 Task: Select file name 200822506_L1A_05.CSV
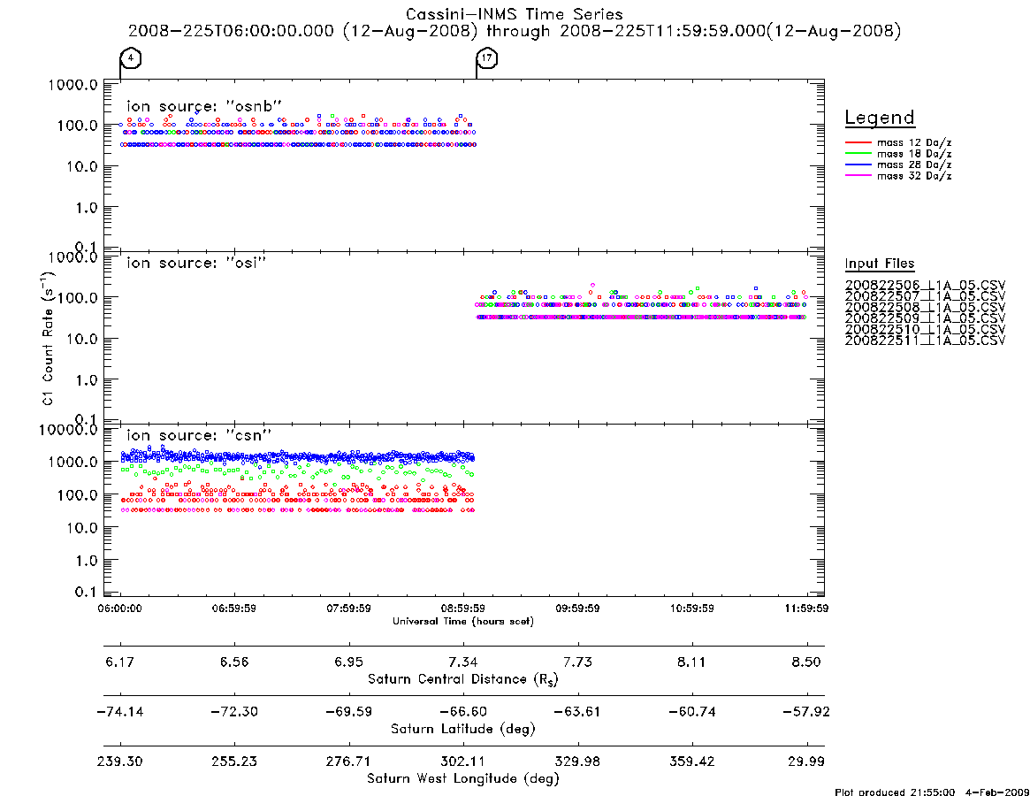click(925, 286)
